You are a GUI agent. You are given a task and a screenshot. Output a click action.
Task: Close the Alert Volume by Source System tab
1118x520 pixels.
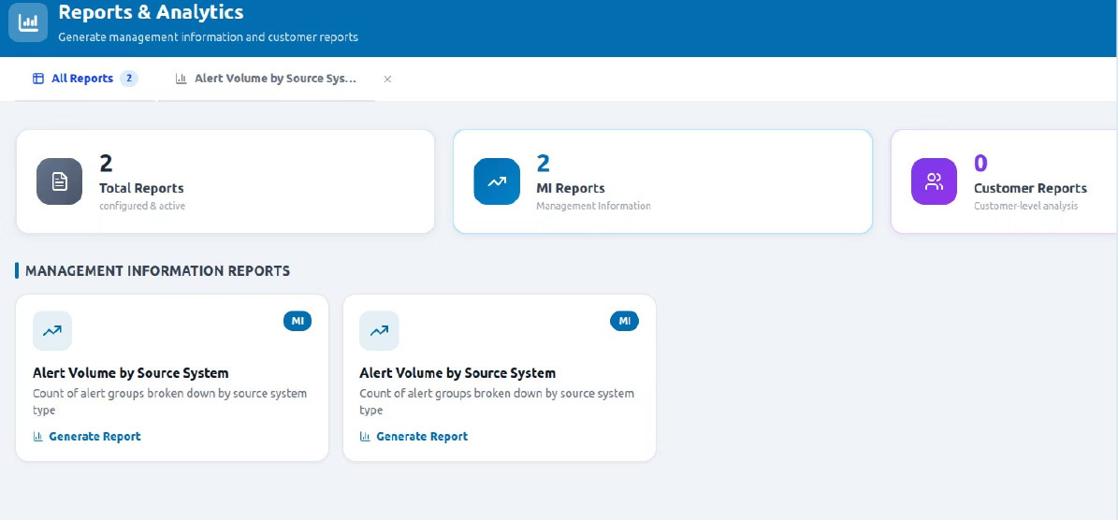387,79
